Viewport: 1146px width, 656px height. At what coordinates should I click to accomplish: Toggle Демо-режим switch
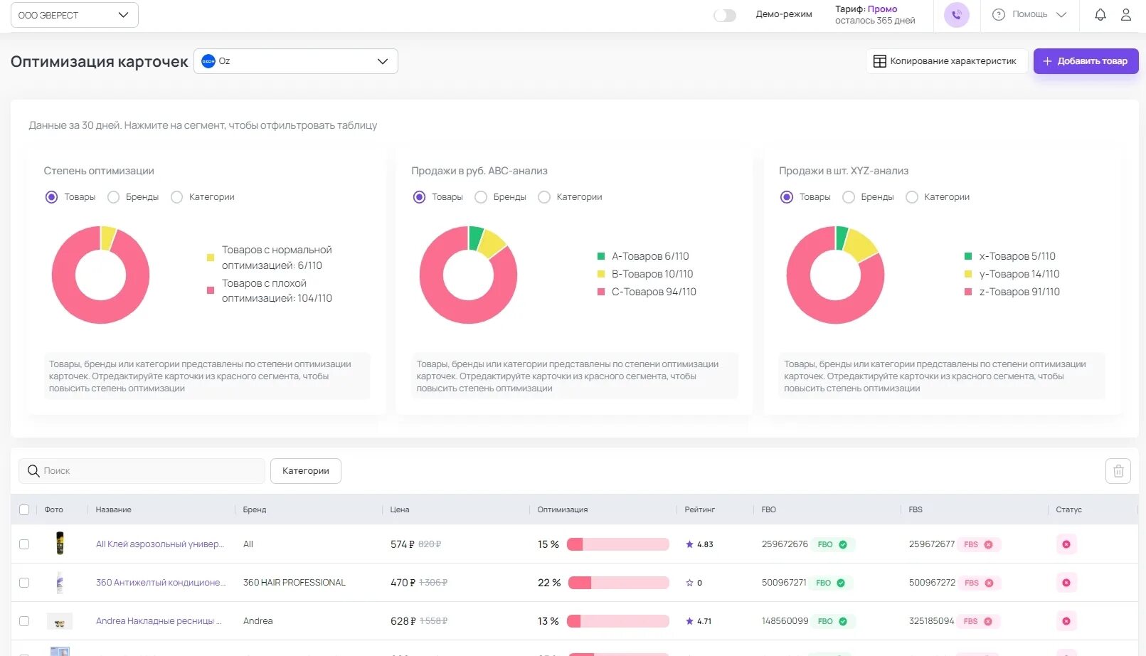[725, 15]
